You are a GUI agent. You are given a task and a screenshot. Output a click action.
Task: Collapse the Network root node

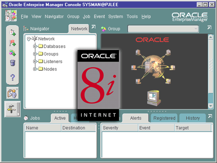[29, 39]
